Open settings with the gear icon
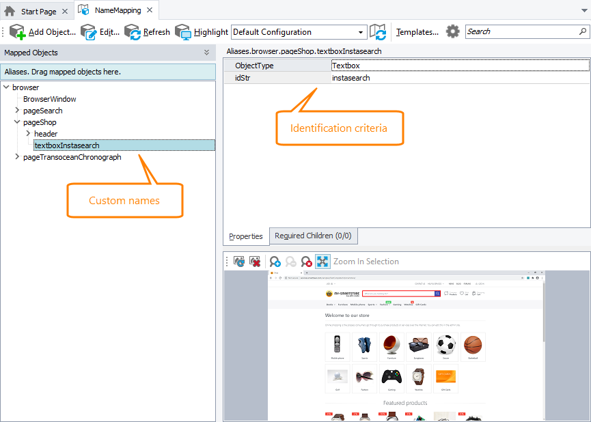This screenshot has height=422, width=591. pyautogui.click(x=452, y=31)
